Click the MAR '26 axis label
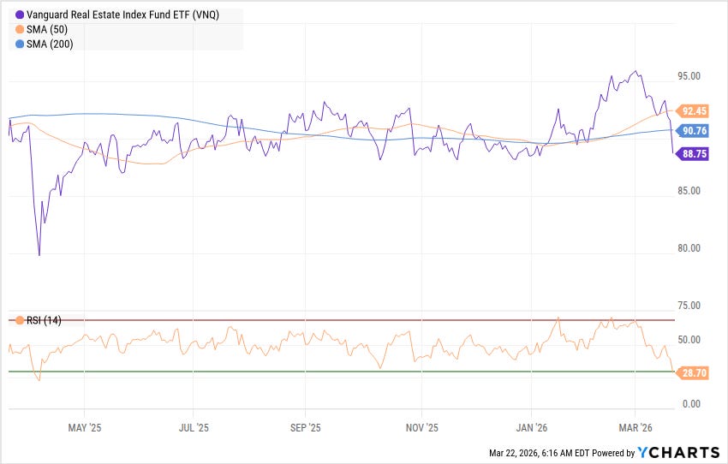Image resolution: width=728 pixels, height=464 pixels. pos(636,428)
